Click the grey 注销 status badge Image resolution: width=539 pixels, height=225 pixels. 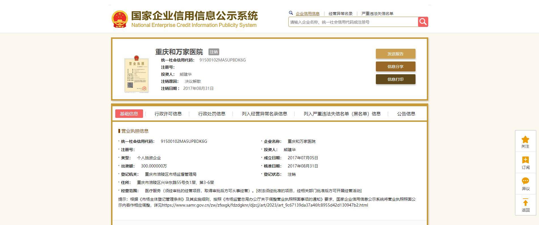[214, 52]
